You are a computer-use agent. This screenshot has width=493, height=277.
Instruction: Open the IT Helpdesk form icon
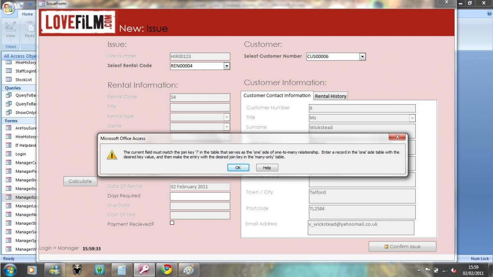point(8,145)
